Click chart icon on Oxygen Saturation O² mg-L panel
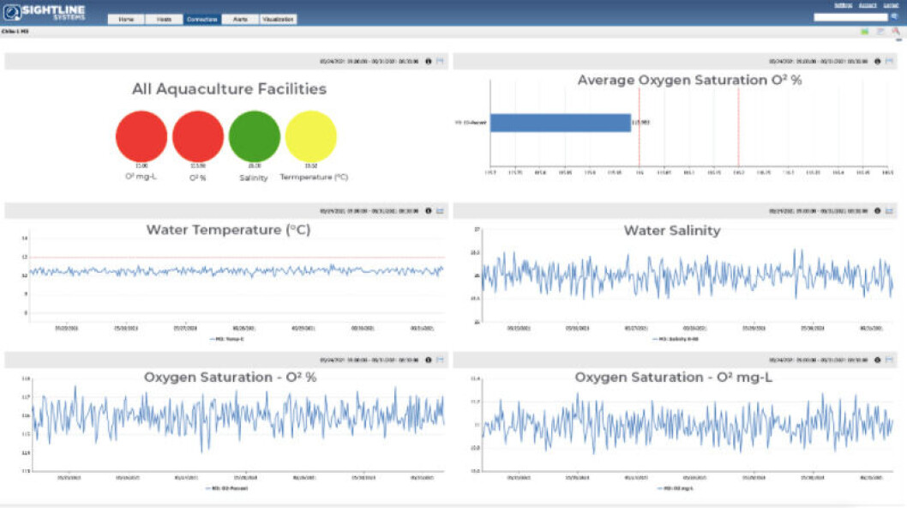The image size is (907, 508). [889, 360]
